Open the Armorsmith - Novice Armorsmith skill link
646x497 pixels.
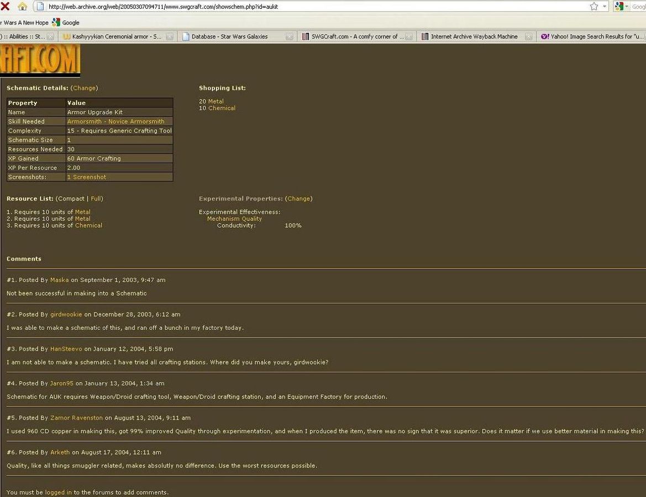(115, 122)
